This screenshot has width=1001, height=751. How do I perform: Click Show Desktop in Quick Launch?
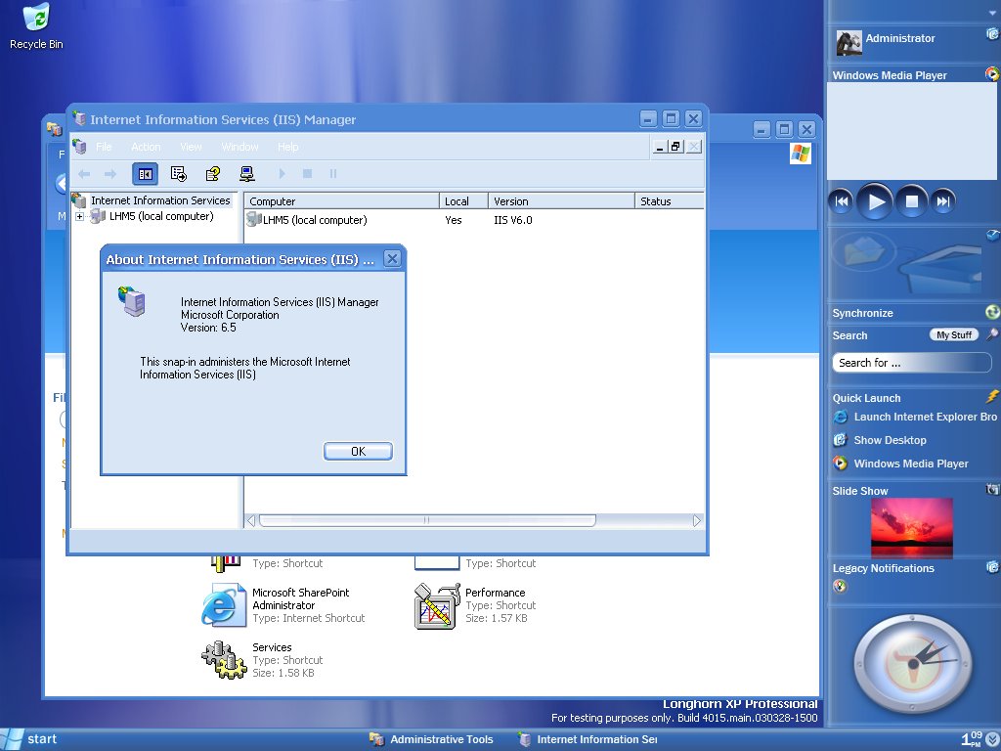(880, 440)
